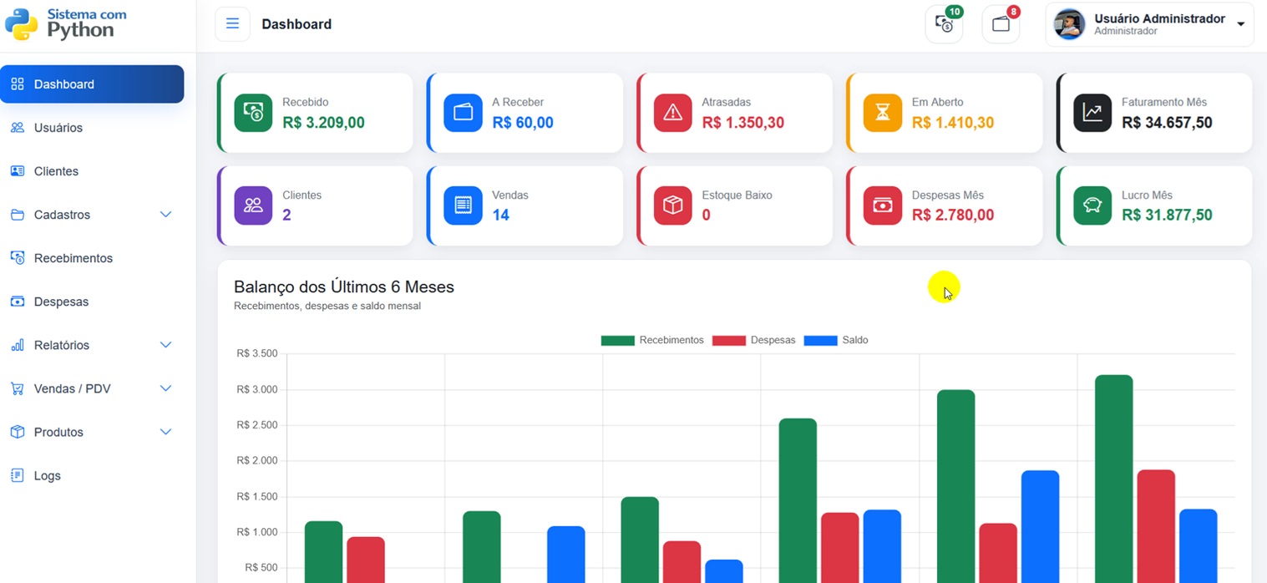The width and height of the screenshot is (1267, 583).
Task: Open receivables notification icon with badge 10
Action: (x=944, y=24)
